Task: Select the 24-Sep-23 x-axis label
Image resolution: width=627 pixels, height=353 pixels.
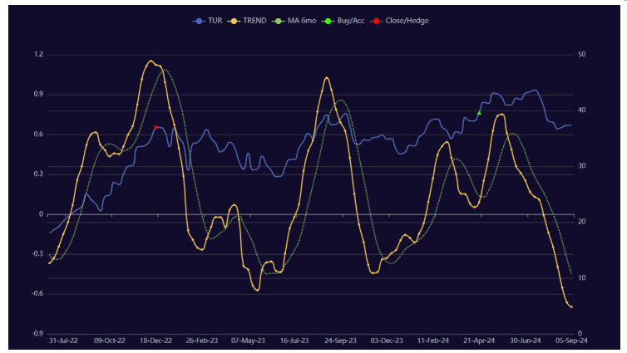Action: [340, 341]
